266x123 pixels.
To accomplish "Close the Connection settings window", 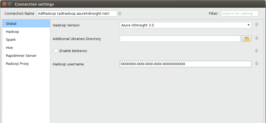I will [4, 4].
